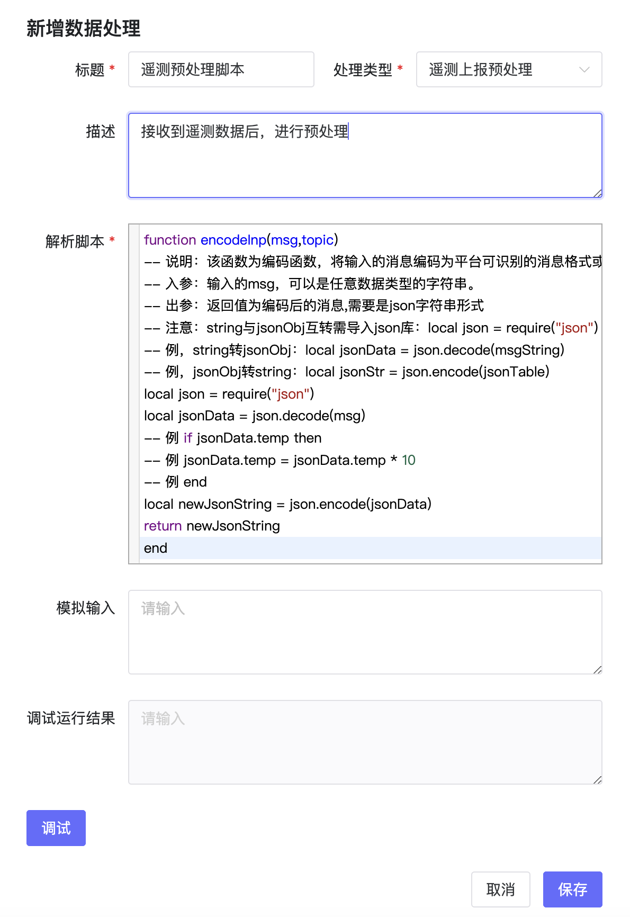Click the 'jsonData.temp * 10' comment line

click(x=280, y=460)
